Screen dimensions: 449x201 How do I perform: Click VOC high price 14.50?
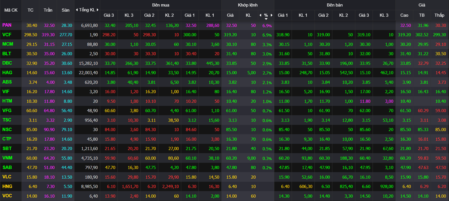click(x=405, y=196)
